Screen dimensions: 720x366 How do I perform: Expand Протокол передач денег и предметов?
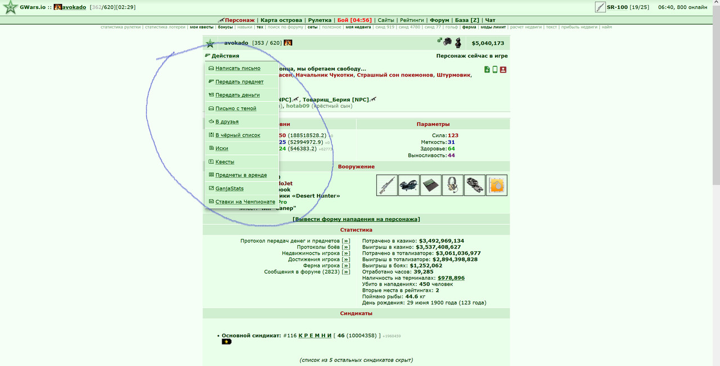346,241
